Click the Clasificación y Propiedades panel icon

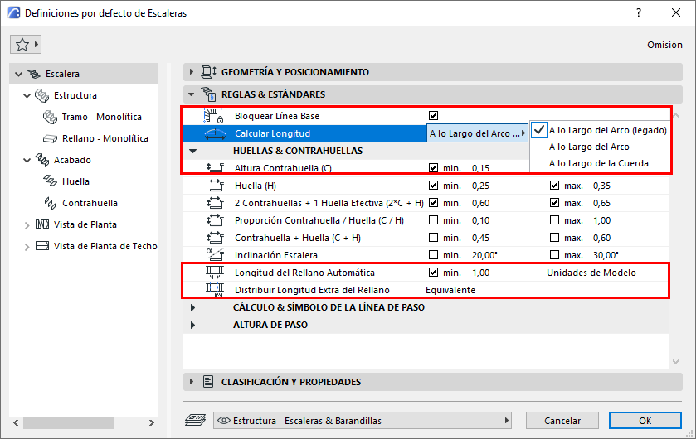208,381
